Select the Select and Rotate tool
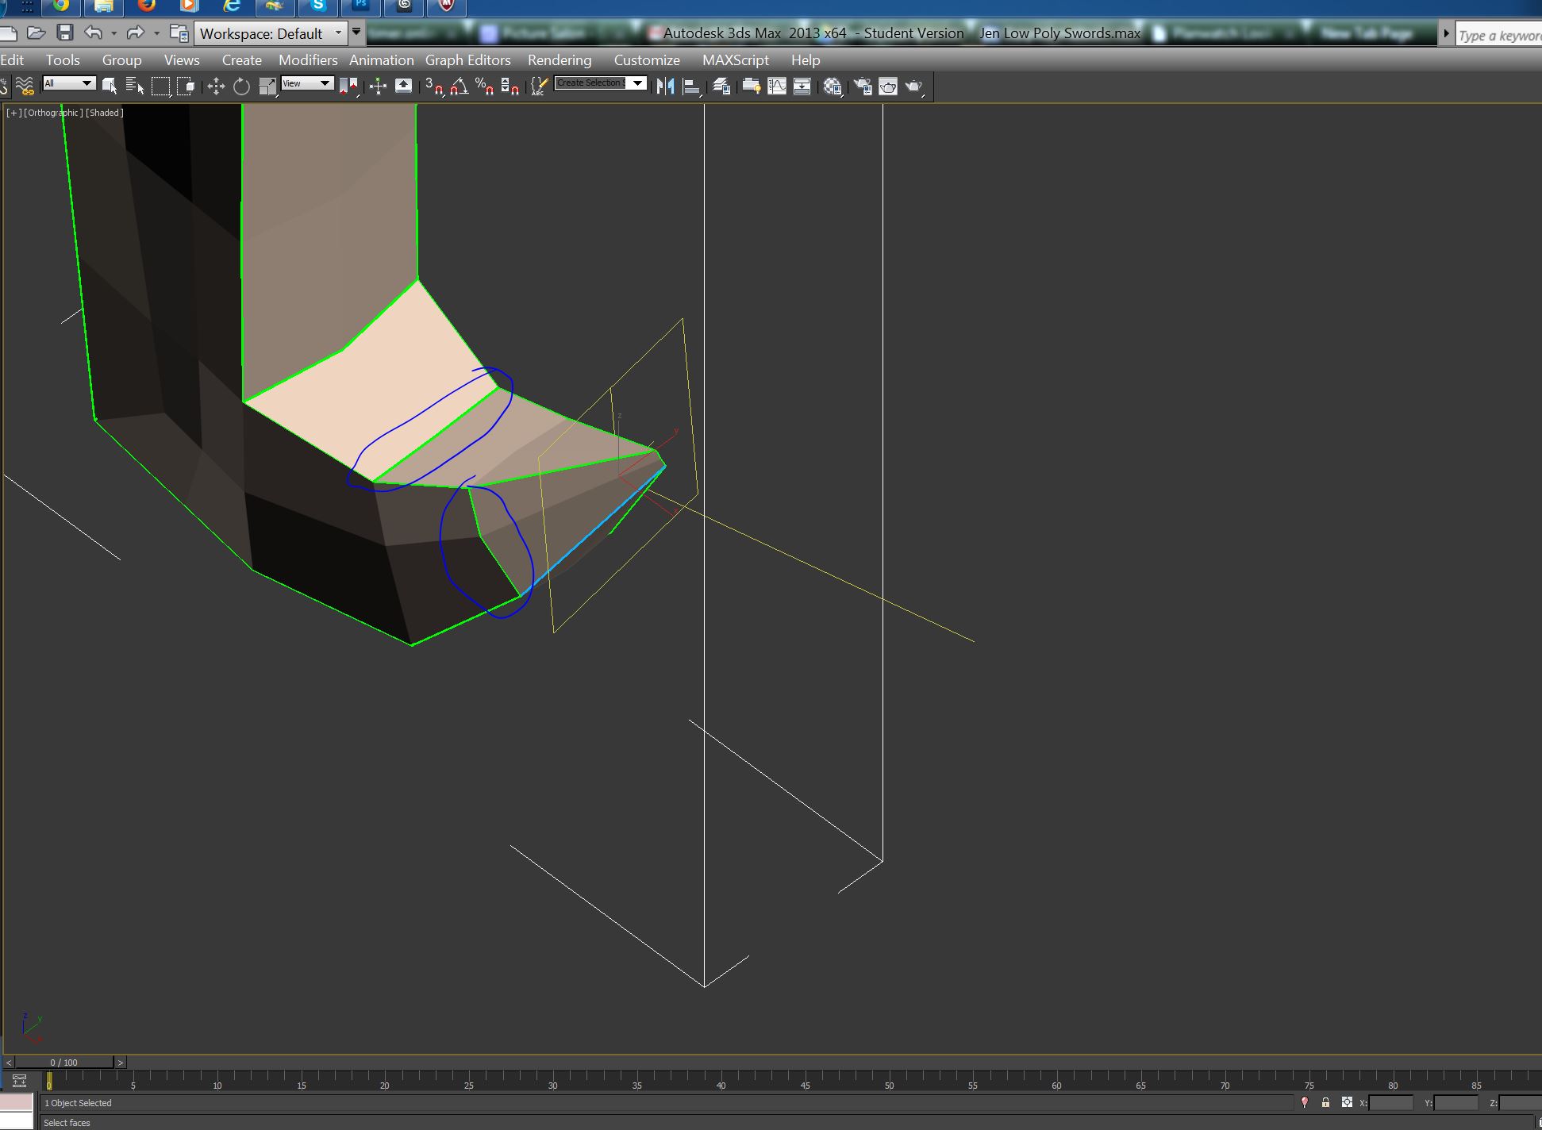1542x1130 pixels. tap(241, 86)
